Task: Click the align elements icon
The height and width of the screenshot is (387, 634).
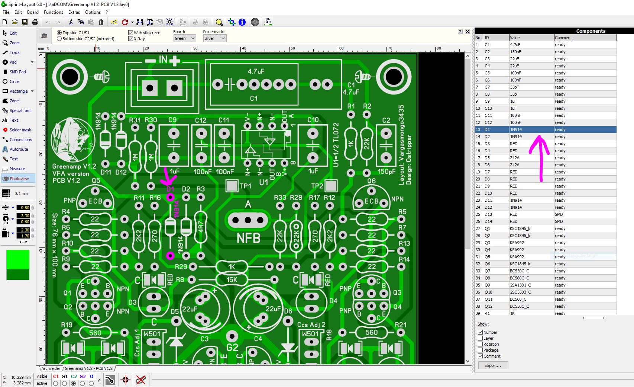Action: click(x=150, y=22)
